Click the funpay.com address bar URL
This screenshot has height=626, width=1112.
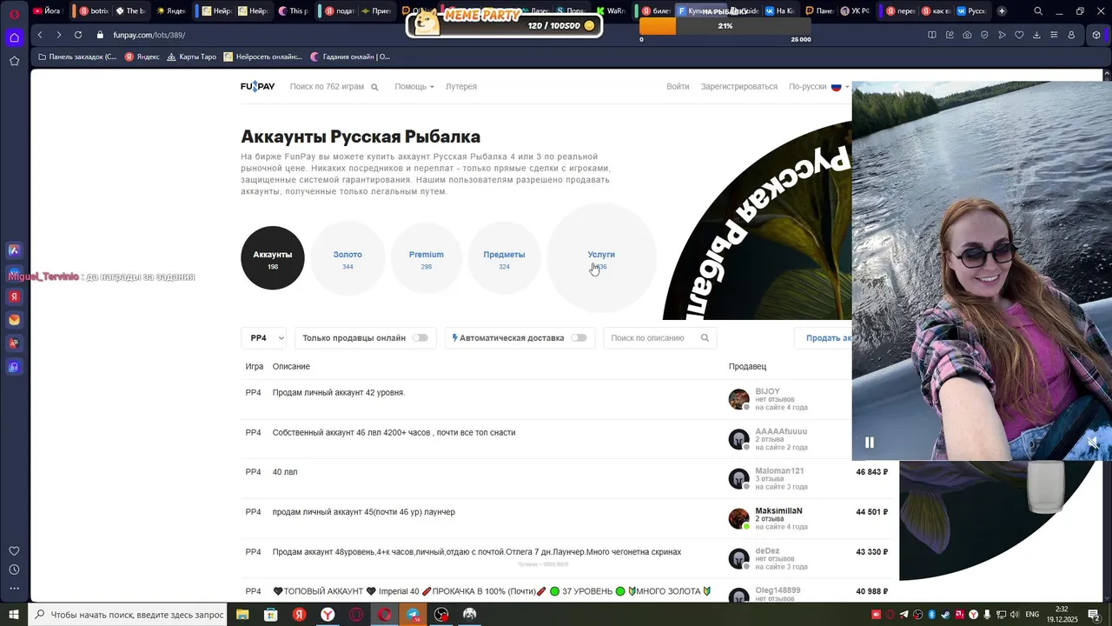149,35
